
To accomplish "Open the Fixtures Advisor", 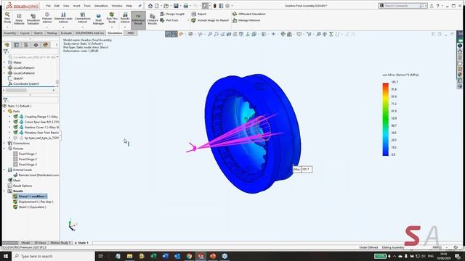I will coord(46,17).
